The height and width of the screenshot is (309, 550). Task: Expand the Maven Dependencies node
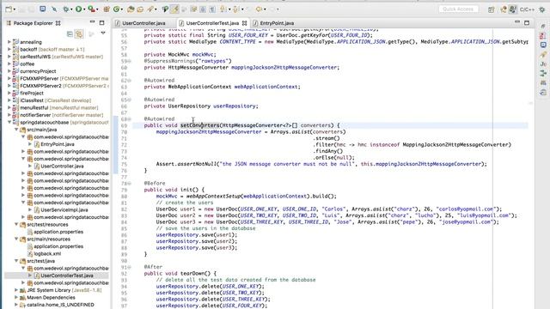(16, 298)
